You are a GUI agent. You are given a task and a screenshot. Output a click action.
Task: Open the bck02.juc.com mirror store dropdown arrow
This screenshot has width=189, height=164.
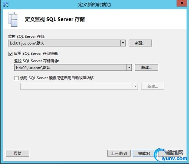[x=129, y=67]
